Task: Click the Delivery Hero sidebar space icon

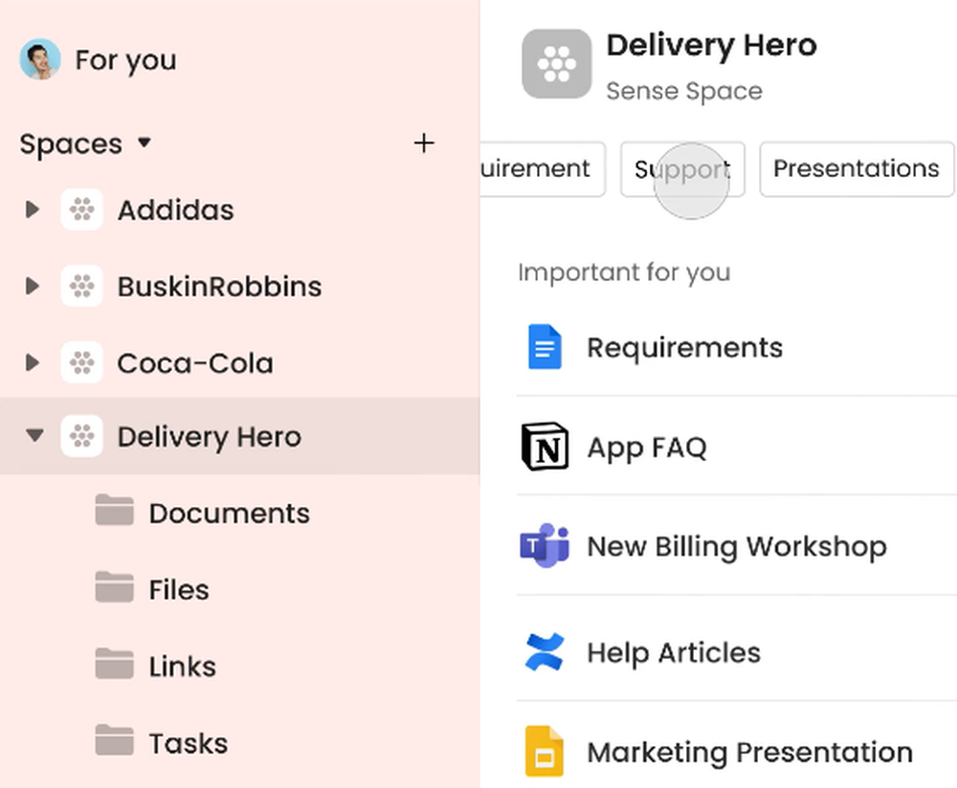Action: [x=81, y=435]
